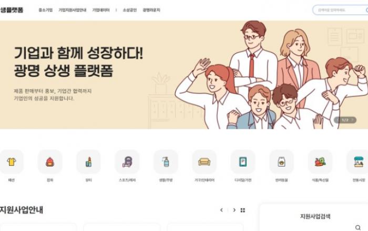Choose the food/produce fruit category icon
Viewport: 368px width, 231px height.
coord(320,162)
